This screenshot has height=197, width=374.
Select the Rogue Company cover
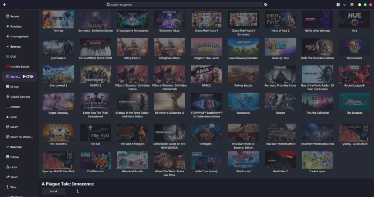pyautogui.click(x=58, y=102)
